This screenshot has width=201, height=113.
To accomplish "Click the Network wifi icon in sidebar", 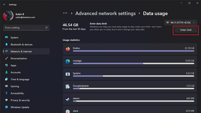I will 6,51.
